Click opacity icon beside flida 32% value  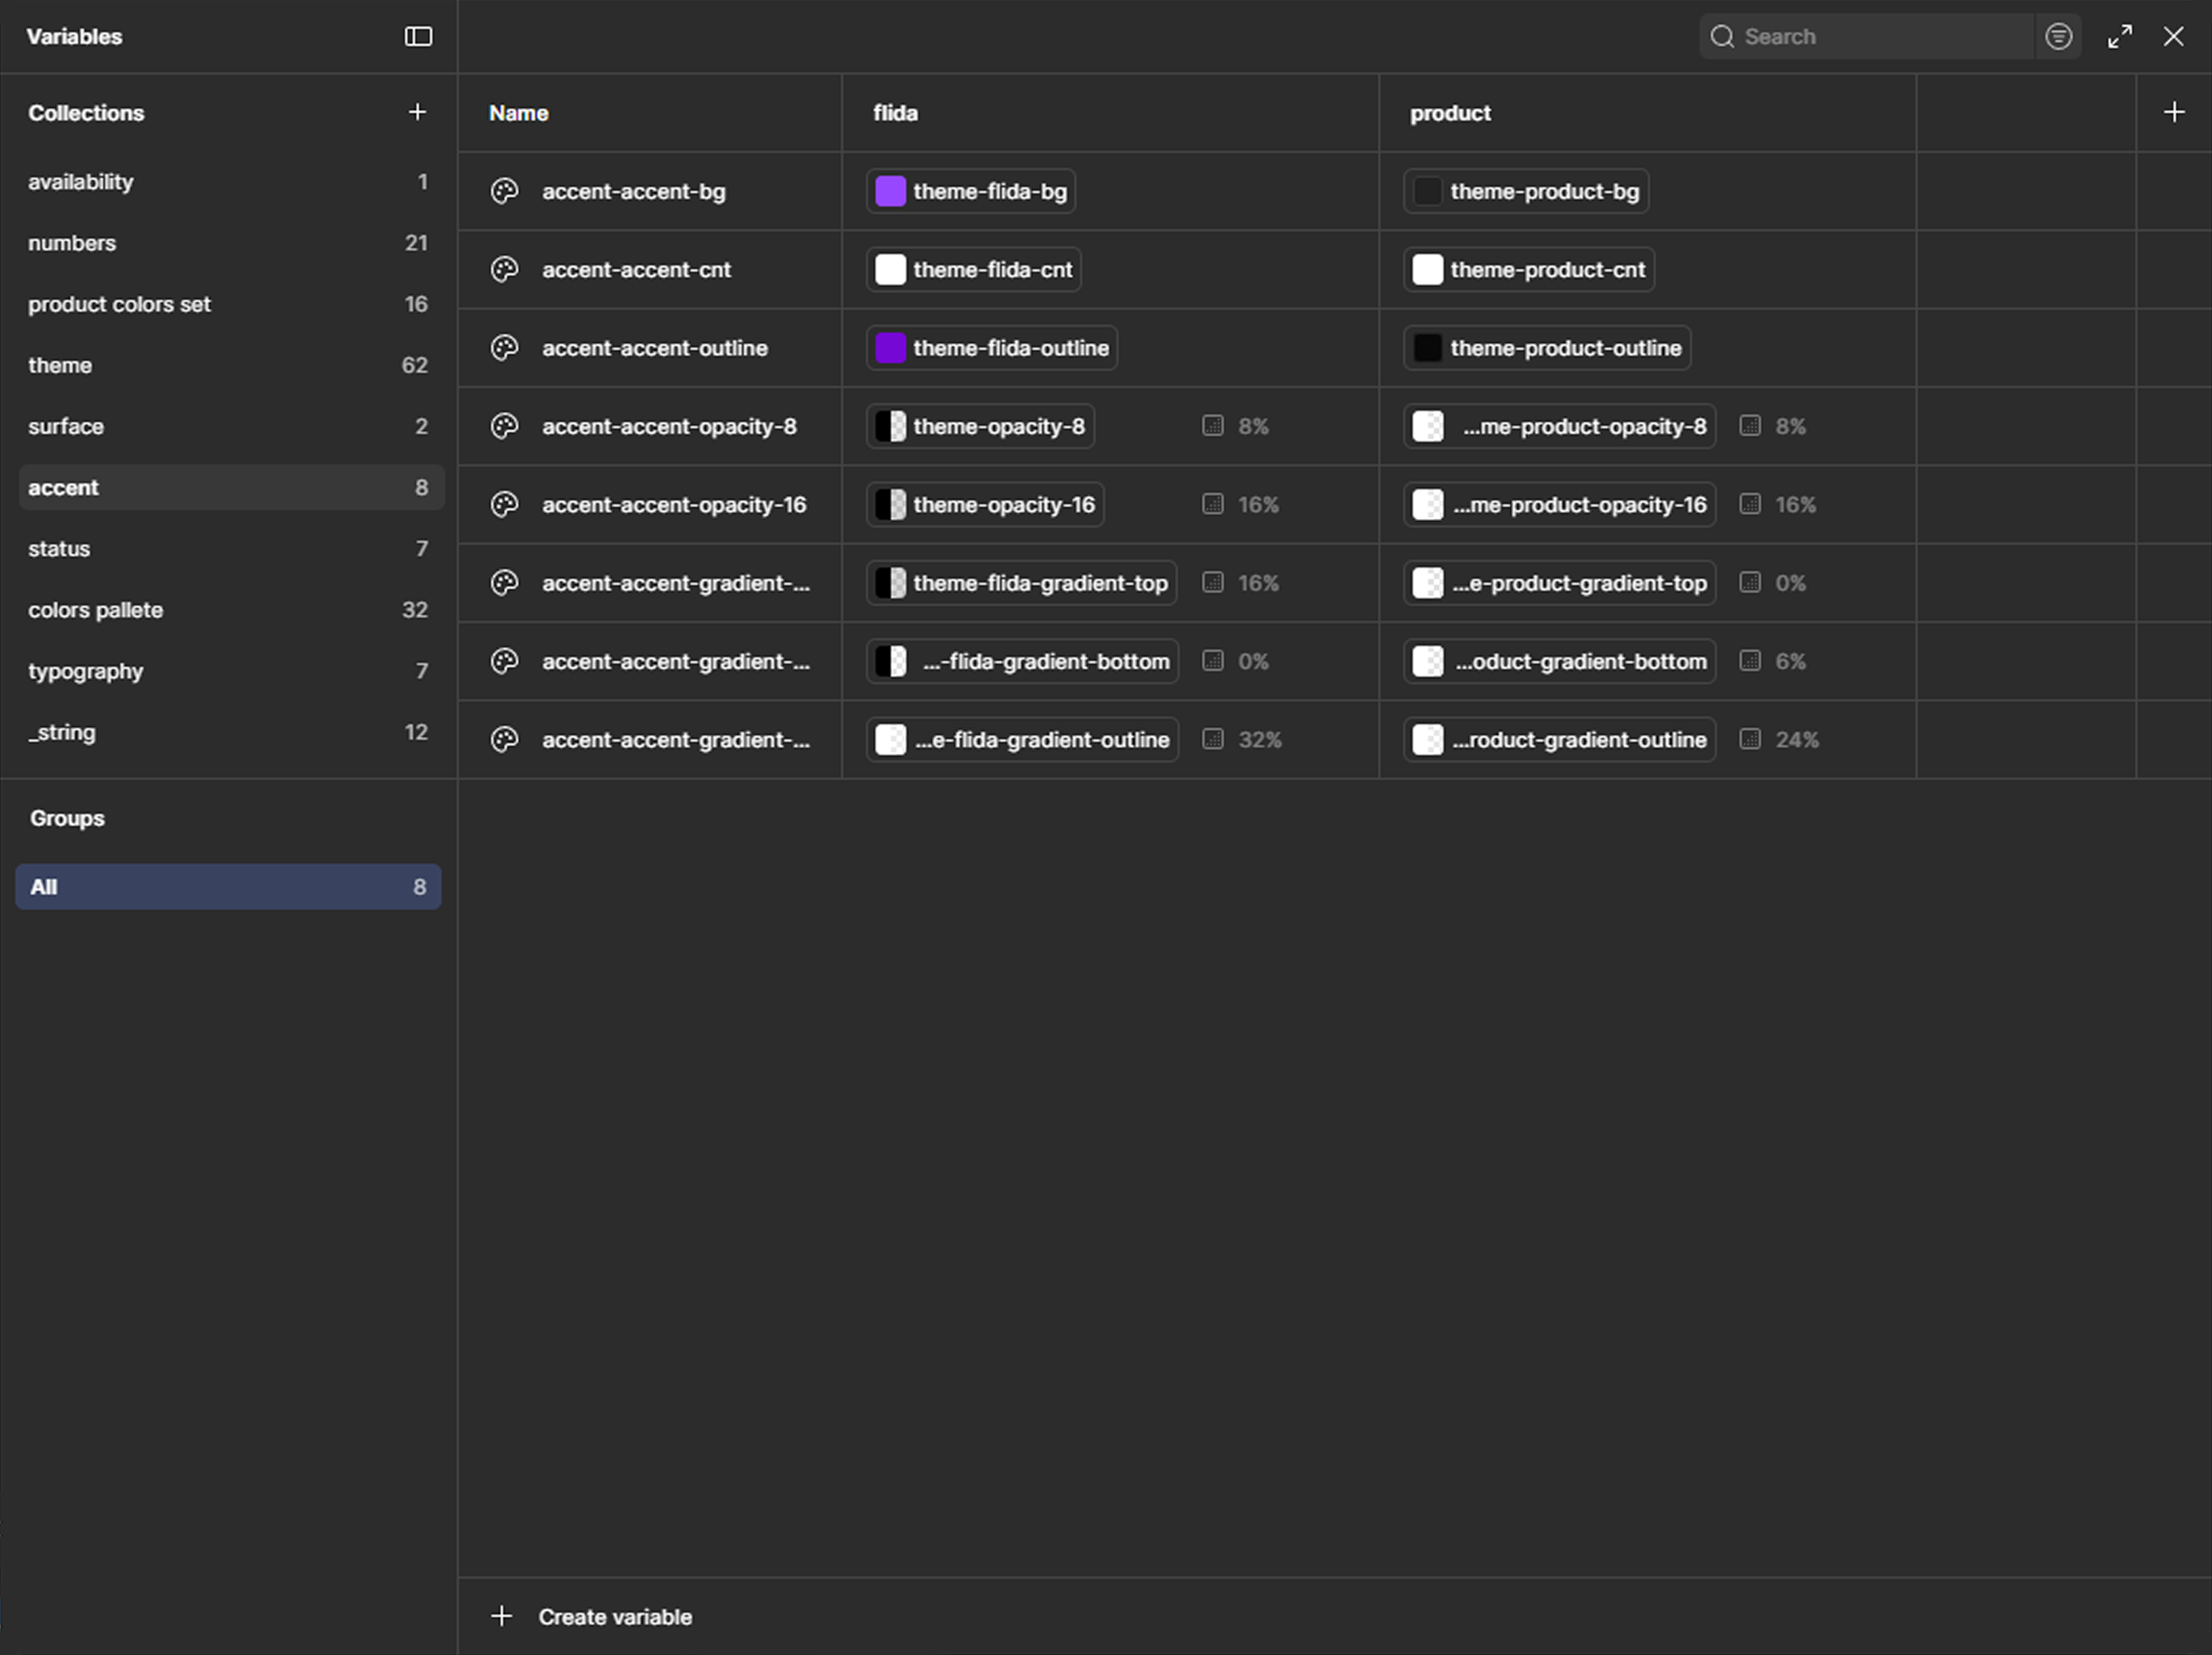[x=1212, y=740]
